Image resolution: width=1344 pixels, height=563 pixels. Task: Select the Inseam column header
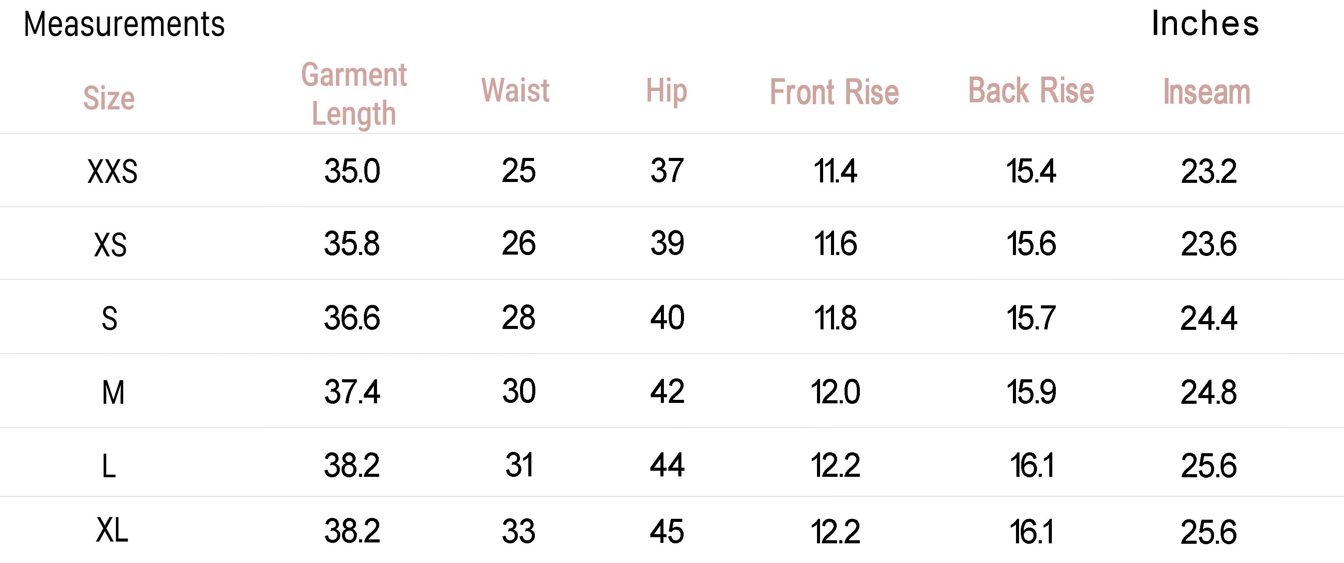click(x=1207, y=92)
